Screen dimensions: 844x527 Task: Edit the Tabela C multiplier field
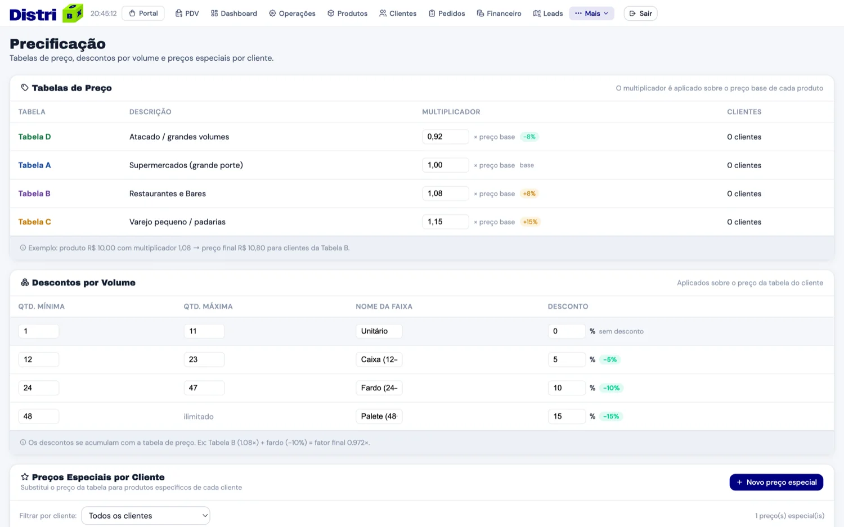pos(445,222)
